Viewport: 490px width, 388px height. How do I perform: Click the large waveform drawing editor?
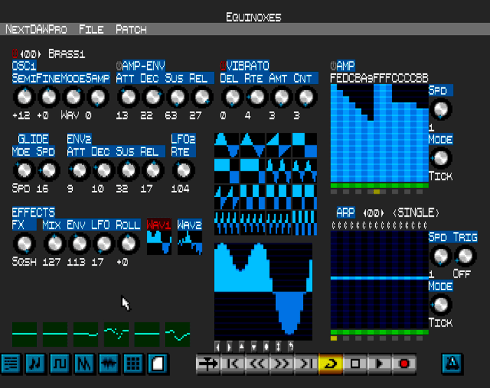[x=263, y=292]
